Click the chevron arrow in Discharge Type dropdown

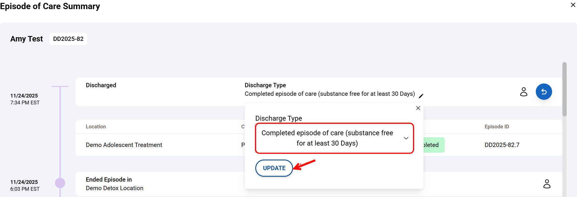(x=406, y=138)
